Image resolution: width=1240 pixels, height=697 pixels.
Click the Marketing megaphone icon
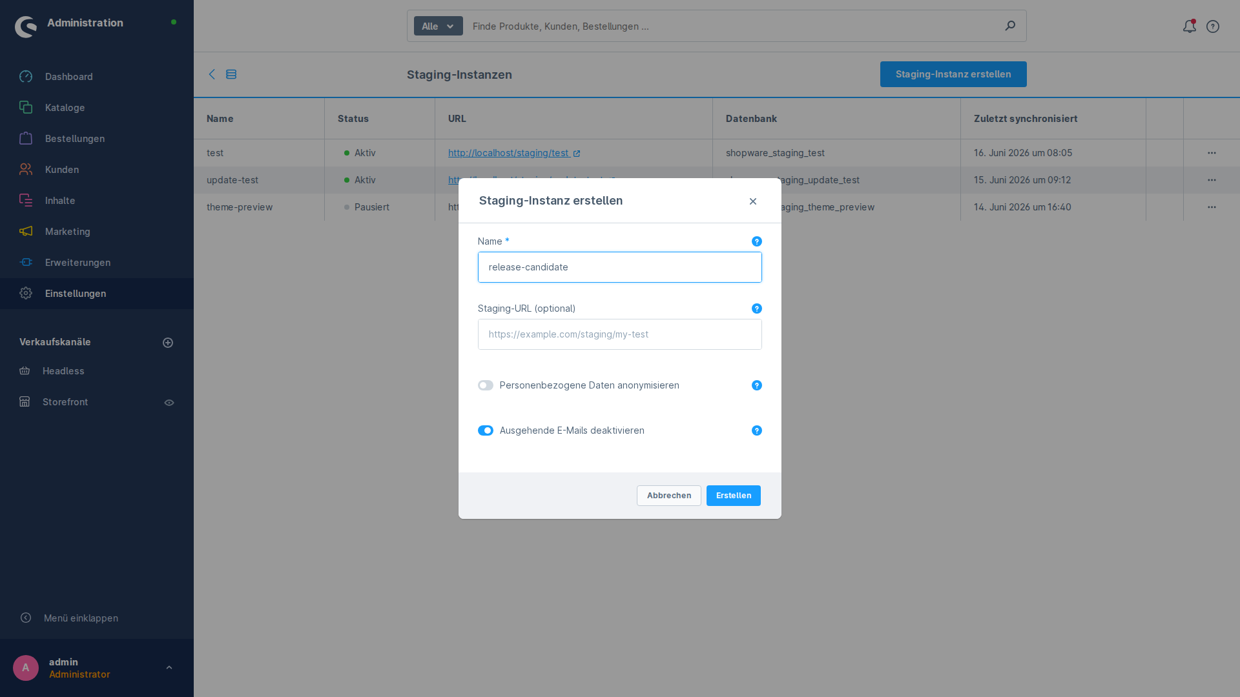[x=26, y=232]
